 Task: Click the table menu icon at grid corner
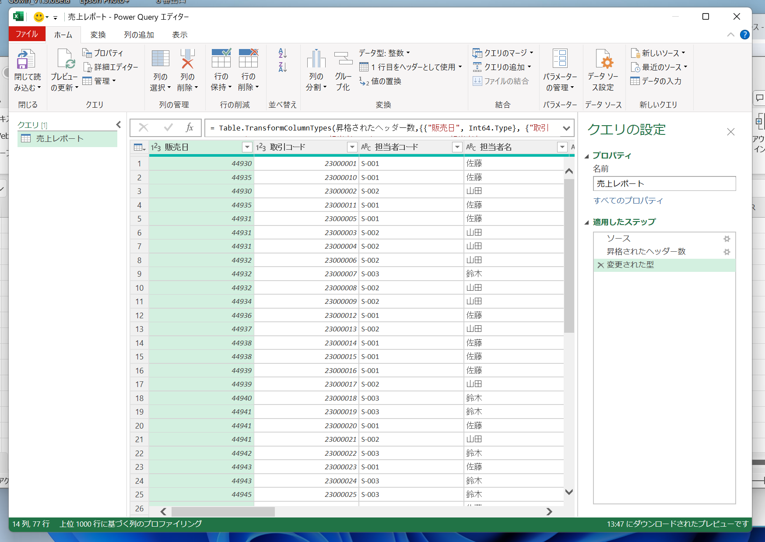pos(140,147)
